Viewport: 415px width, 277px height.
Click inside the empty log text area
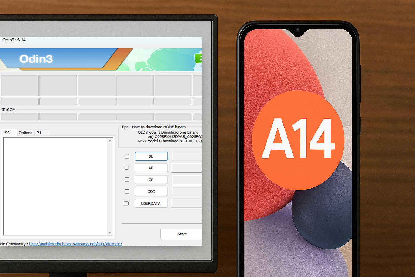coord(55,186)
